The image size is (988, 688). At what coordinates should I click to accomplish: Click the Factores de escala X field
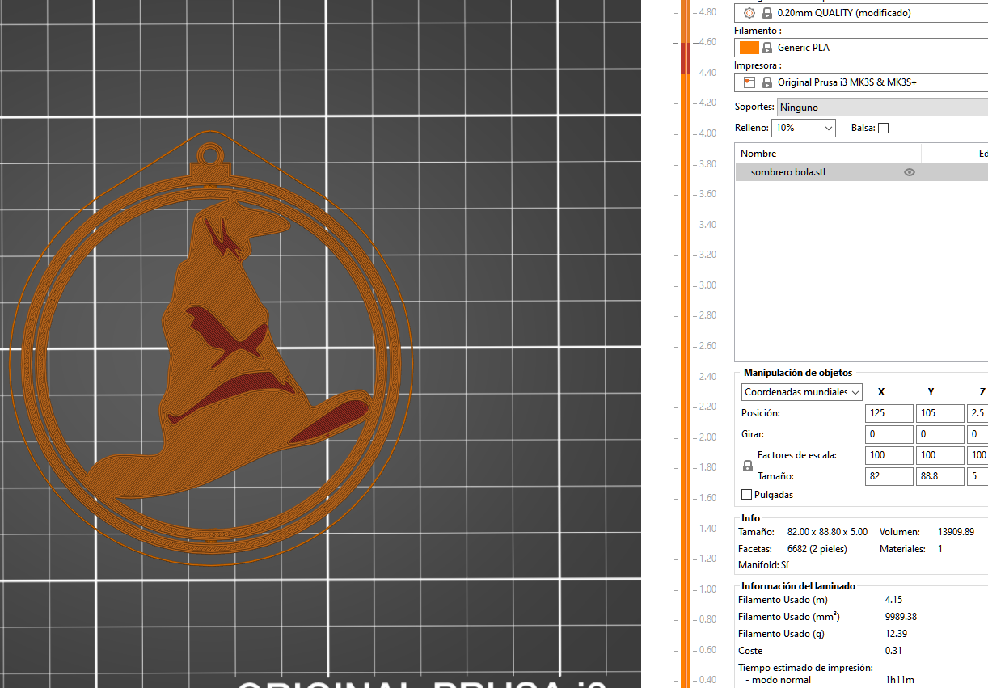click(x=889, y=455)
